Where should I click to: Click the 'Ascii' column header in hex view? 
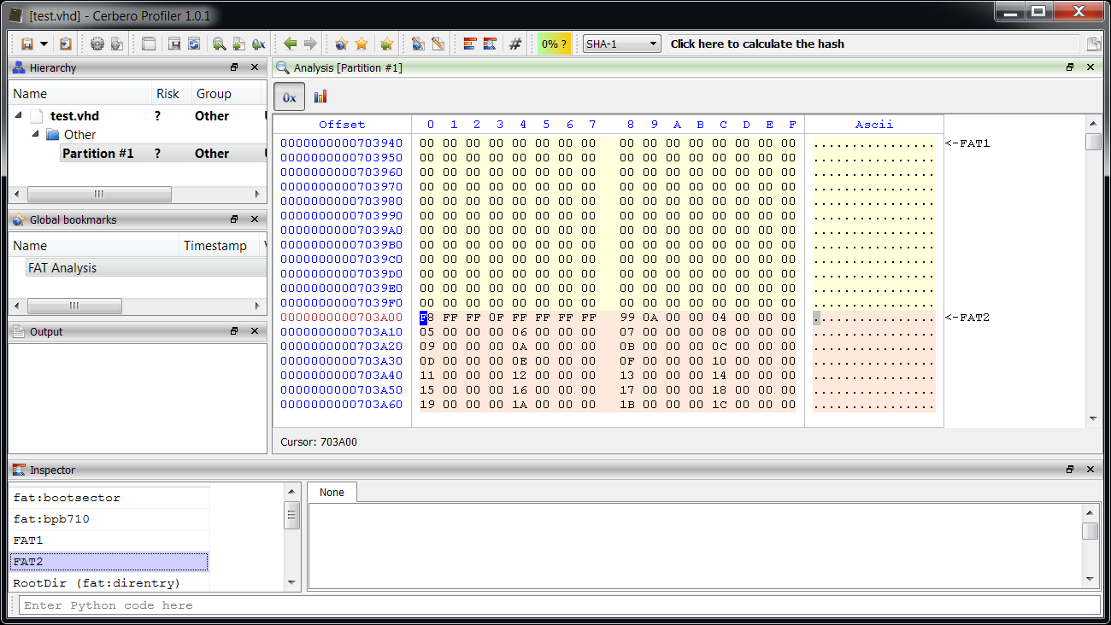coord(874,125)
